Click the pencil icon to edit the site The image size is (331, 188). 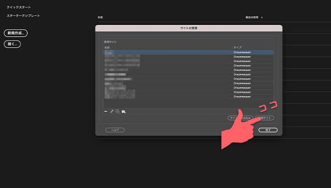point(111,111)
